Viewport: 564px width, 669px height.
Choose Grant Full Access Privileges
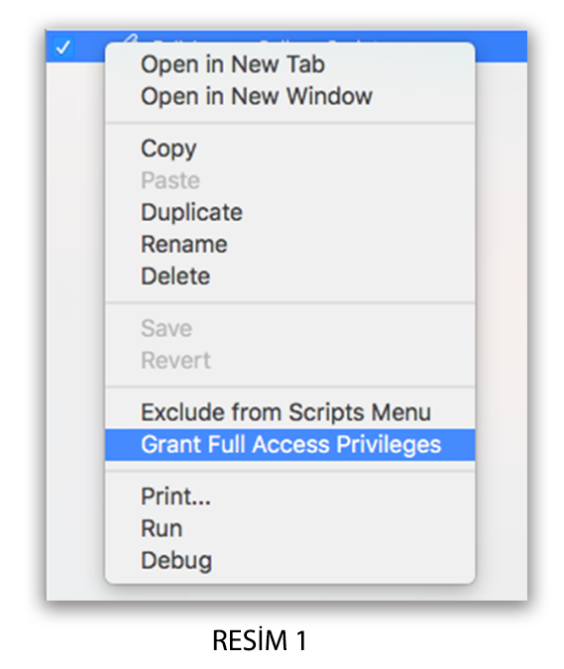(x=290, y=445)
